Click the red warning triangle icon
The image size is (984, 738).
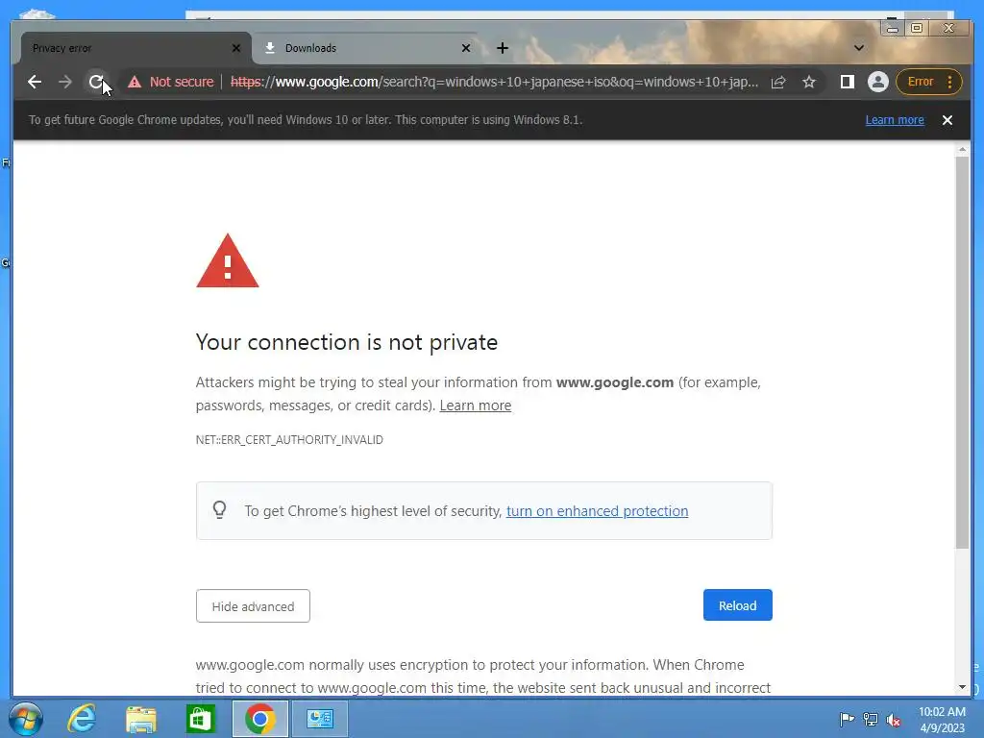coord(227,261)
